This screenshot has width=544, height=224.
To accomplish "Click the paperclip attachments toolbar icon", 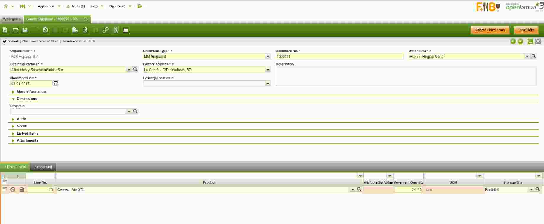I will (85, 30).
